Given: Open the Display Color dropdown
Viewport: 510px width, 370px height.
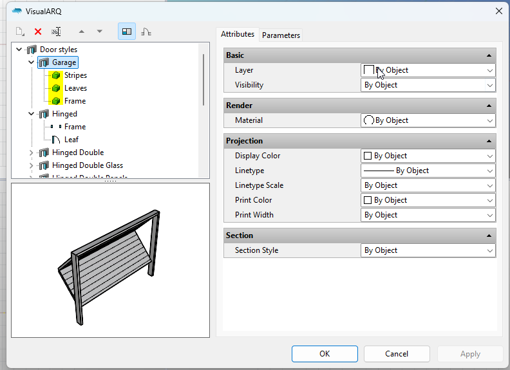Looking at the screenshot, I should coord(428,156).
